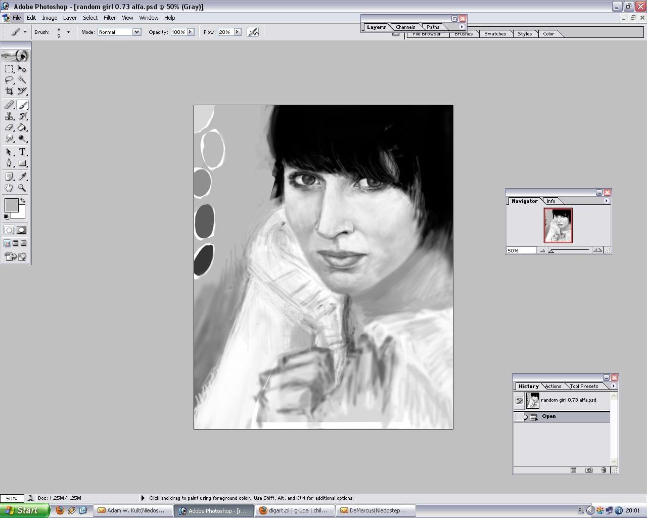Open the Flow slider arrow

coord(238,32)
